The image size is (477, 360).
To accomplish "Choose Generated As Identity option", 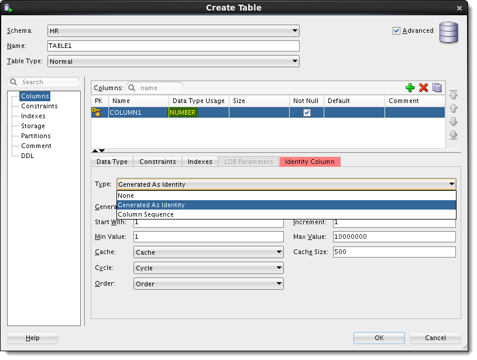I will click(x=286, y=205).
